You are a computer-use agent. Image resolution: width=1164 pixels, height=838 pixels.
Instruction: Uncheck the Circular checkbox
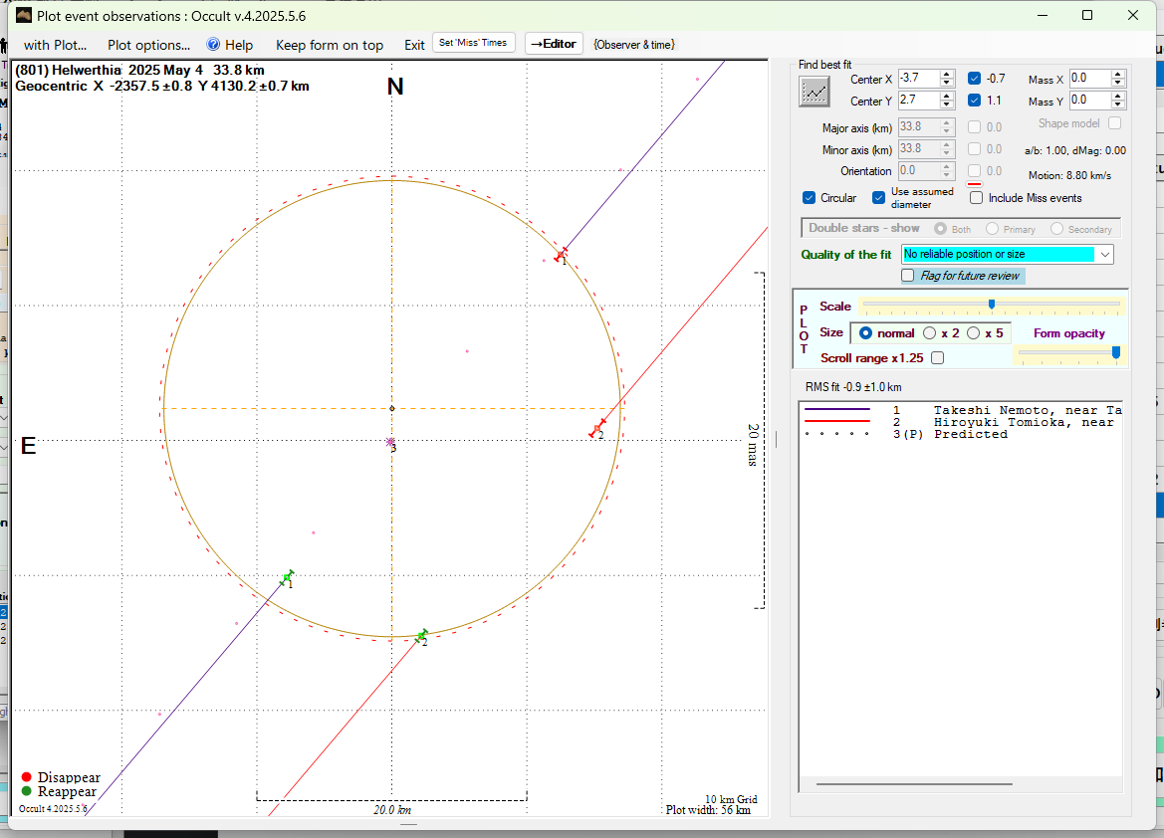(810, 198)
